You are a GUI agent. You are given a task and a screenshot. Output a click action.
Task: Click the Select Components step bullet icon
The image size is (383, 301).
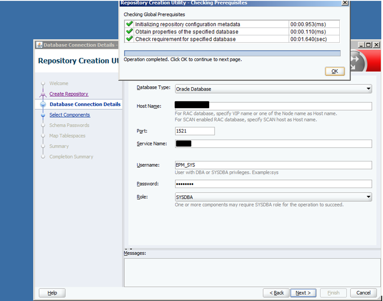point(43,115)
